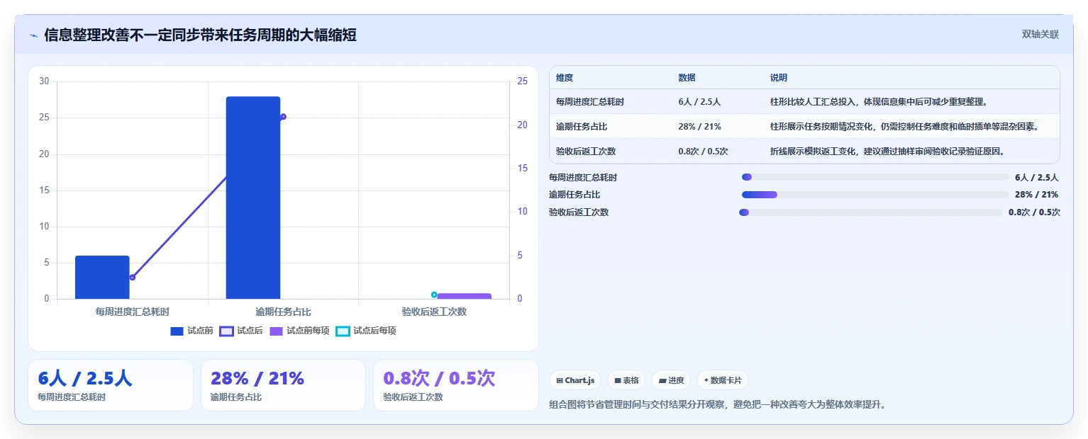Screen dimensions: 1088x439
Task: Click the table cell 28% / 21%
Action: (700, 127)
